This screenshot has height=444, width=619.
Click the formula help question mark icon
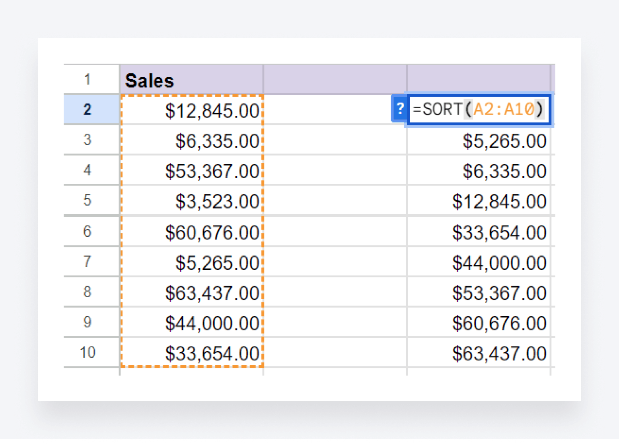click(399, 109)
